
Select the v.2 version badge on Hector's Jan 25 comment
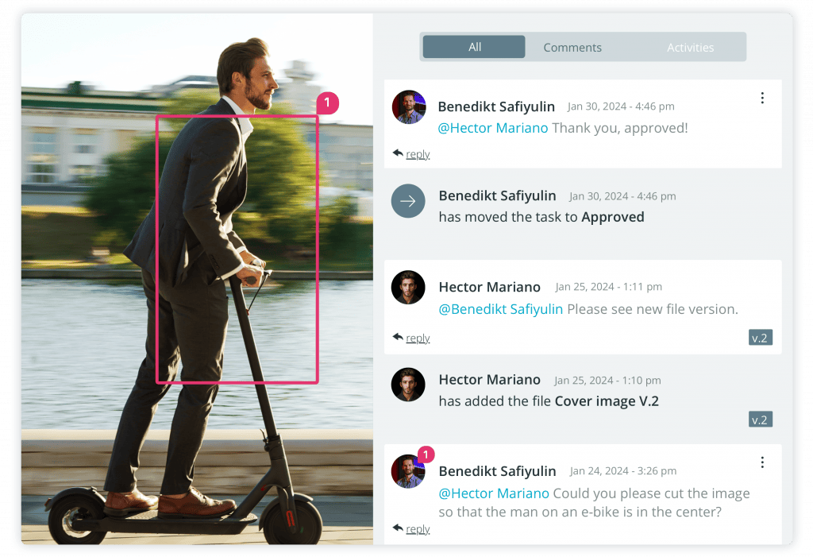coord(760,337)
